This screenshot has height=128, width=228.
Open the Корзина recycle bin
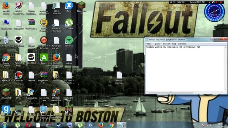pos(6,40)
